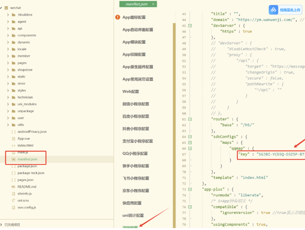Click the README.md file icon
The width and height of the screenshot is (305, 230).
(x=14, y=186)
